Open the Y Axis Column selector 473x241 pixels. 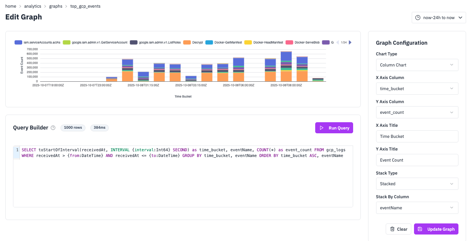[x=417, y=112]
